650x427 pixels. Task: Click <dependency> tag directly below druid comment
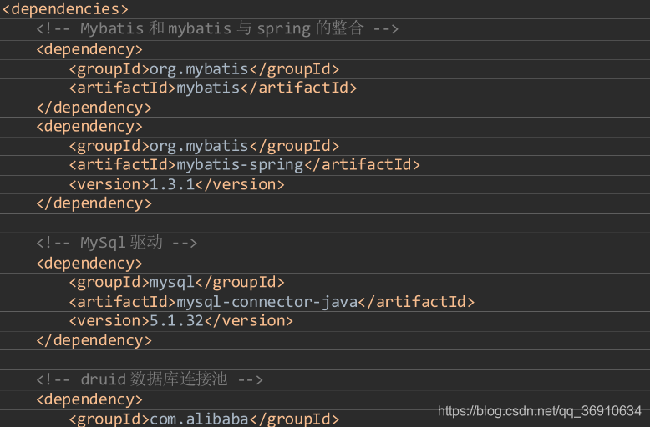coord(89,399)
